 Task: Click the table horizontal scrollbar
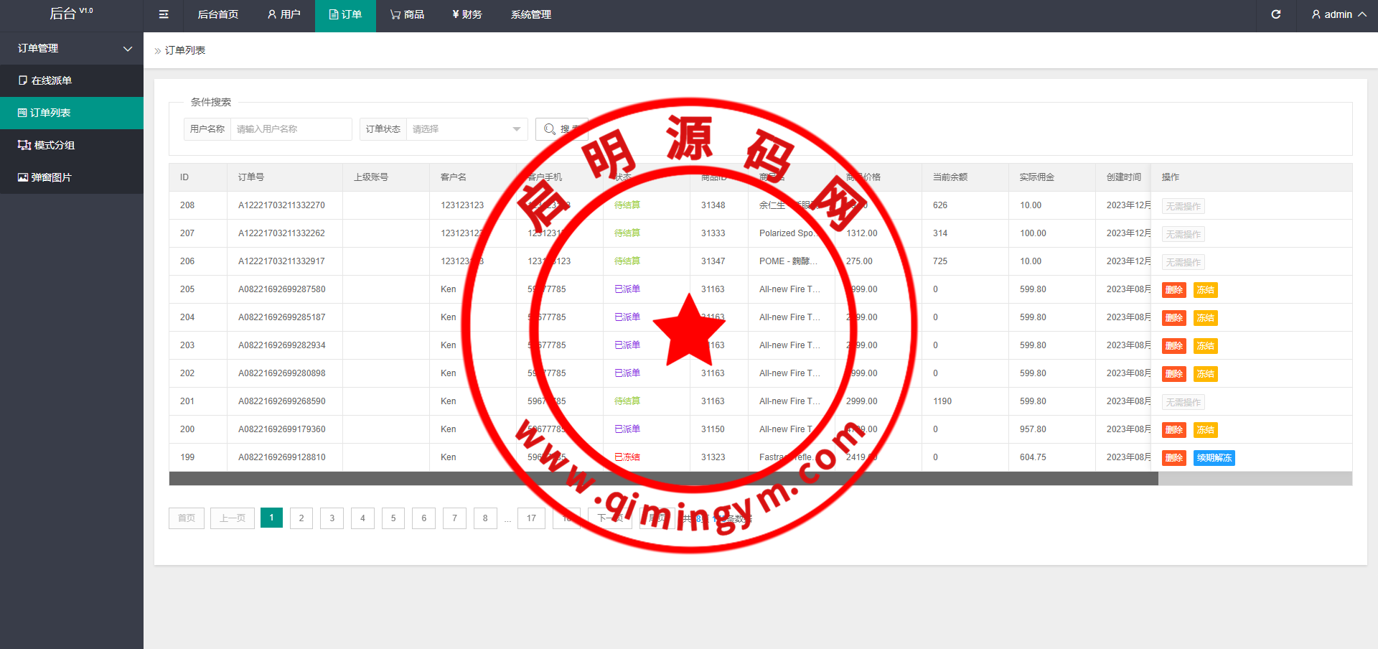click(663, 479)
